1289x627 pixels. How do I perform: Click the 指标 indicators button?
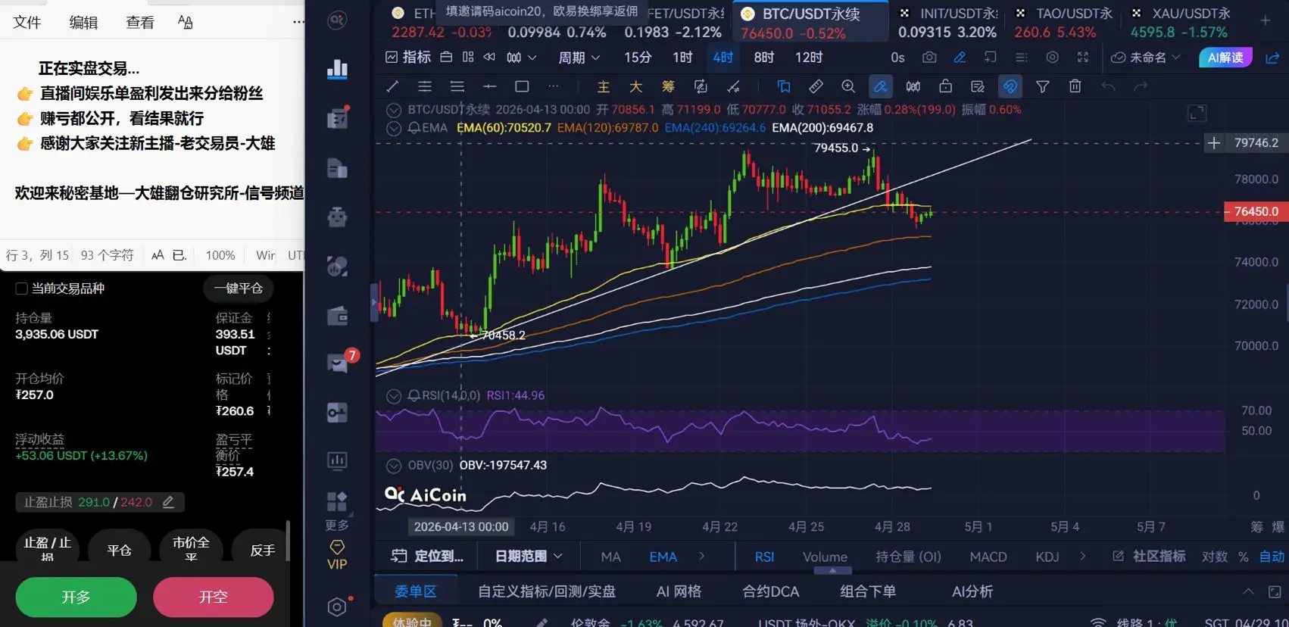[408, 58]
